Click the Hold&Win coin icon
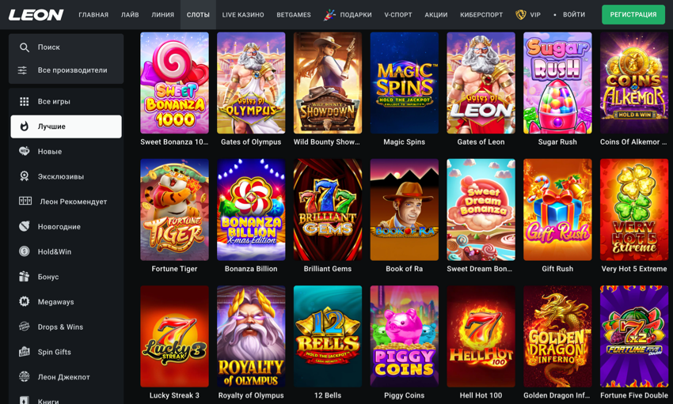The width and height of the screenshot is (673, 404). [25, 251]
